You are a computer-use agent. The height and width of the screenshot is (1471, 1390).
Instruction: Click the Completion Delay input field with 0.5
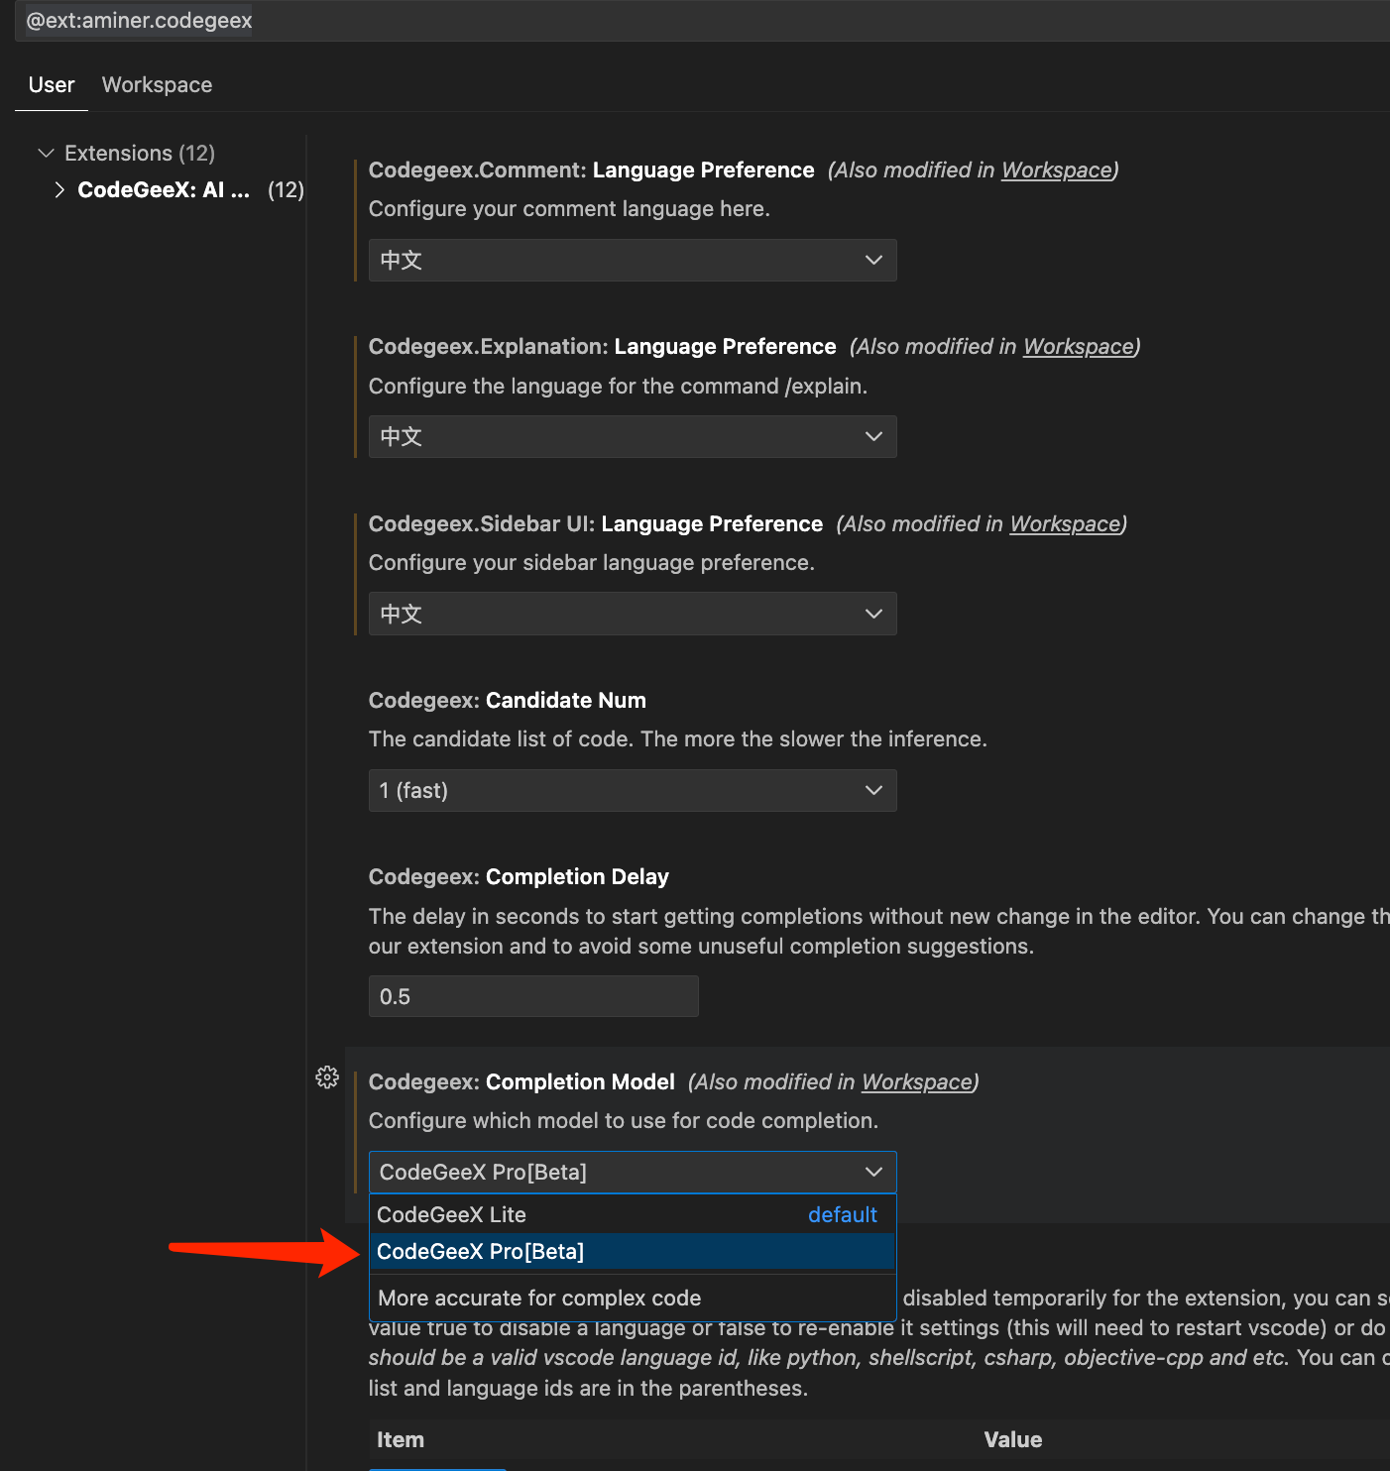tap(533, 996)
